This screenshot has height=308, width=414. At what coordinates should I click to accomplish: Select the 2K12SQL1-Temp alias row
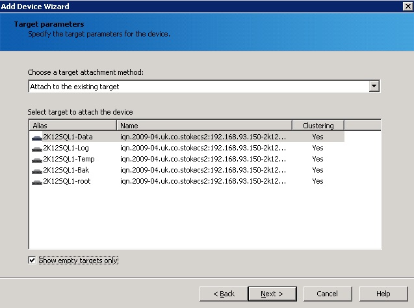click(69, 159)
